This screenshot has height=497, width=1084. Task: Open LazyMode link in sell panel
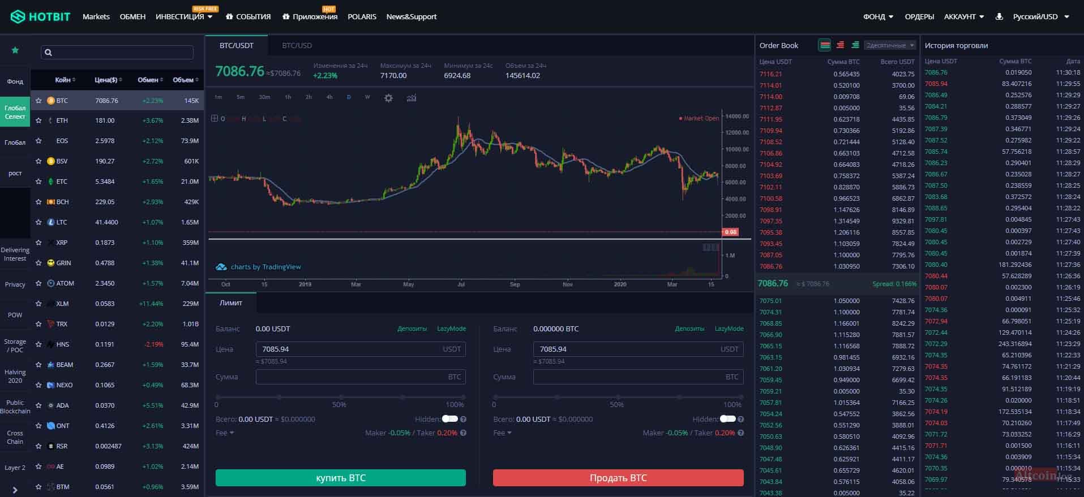729,329
